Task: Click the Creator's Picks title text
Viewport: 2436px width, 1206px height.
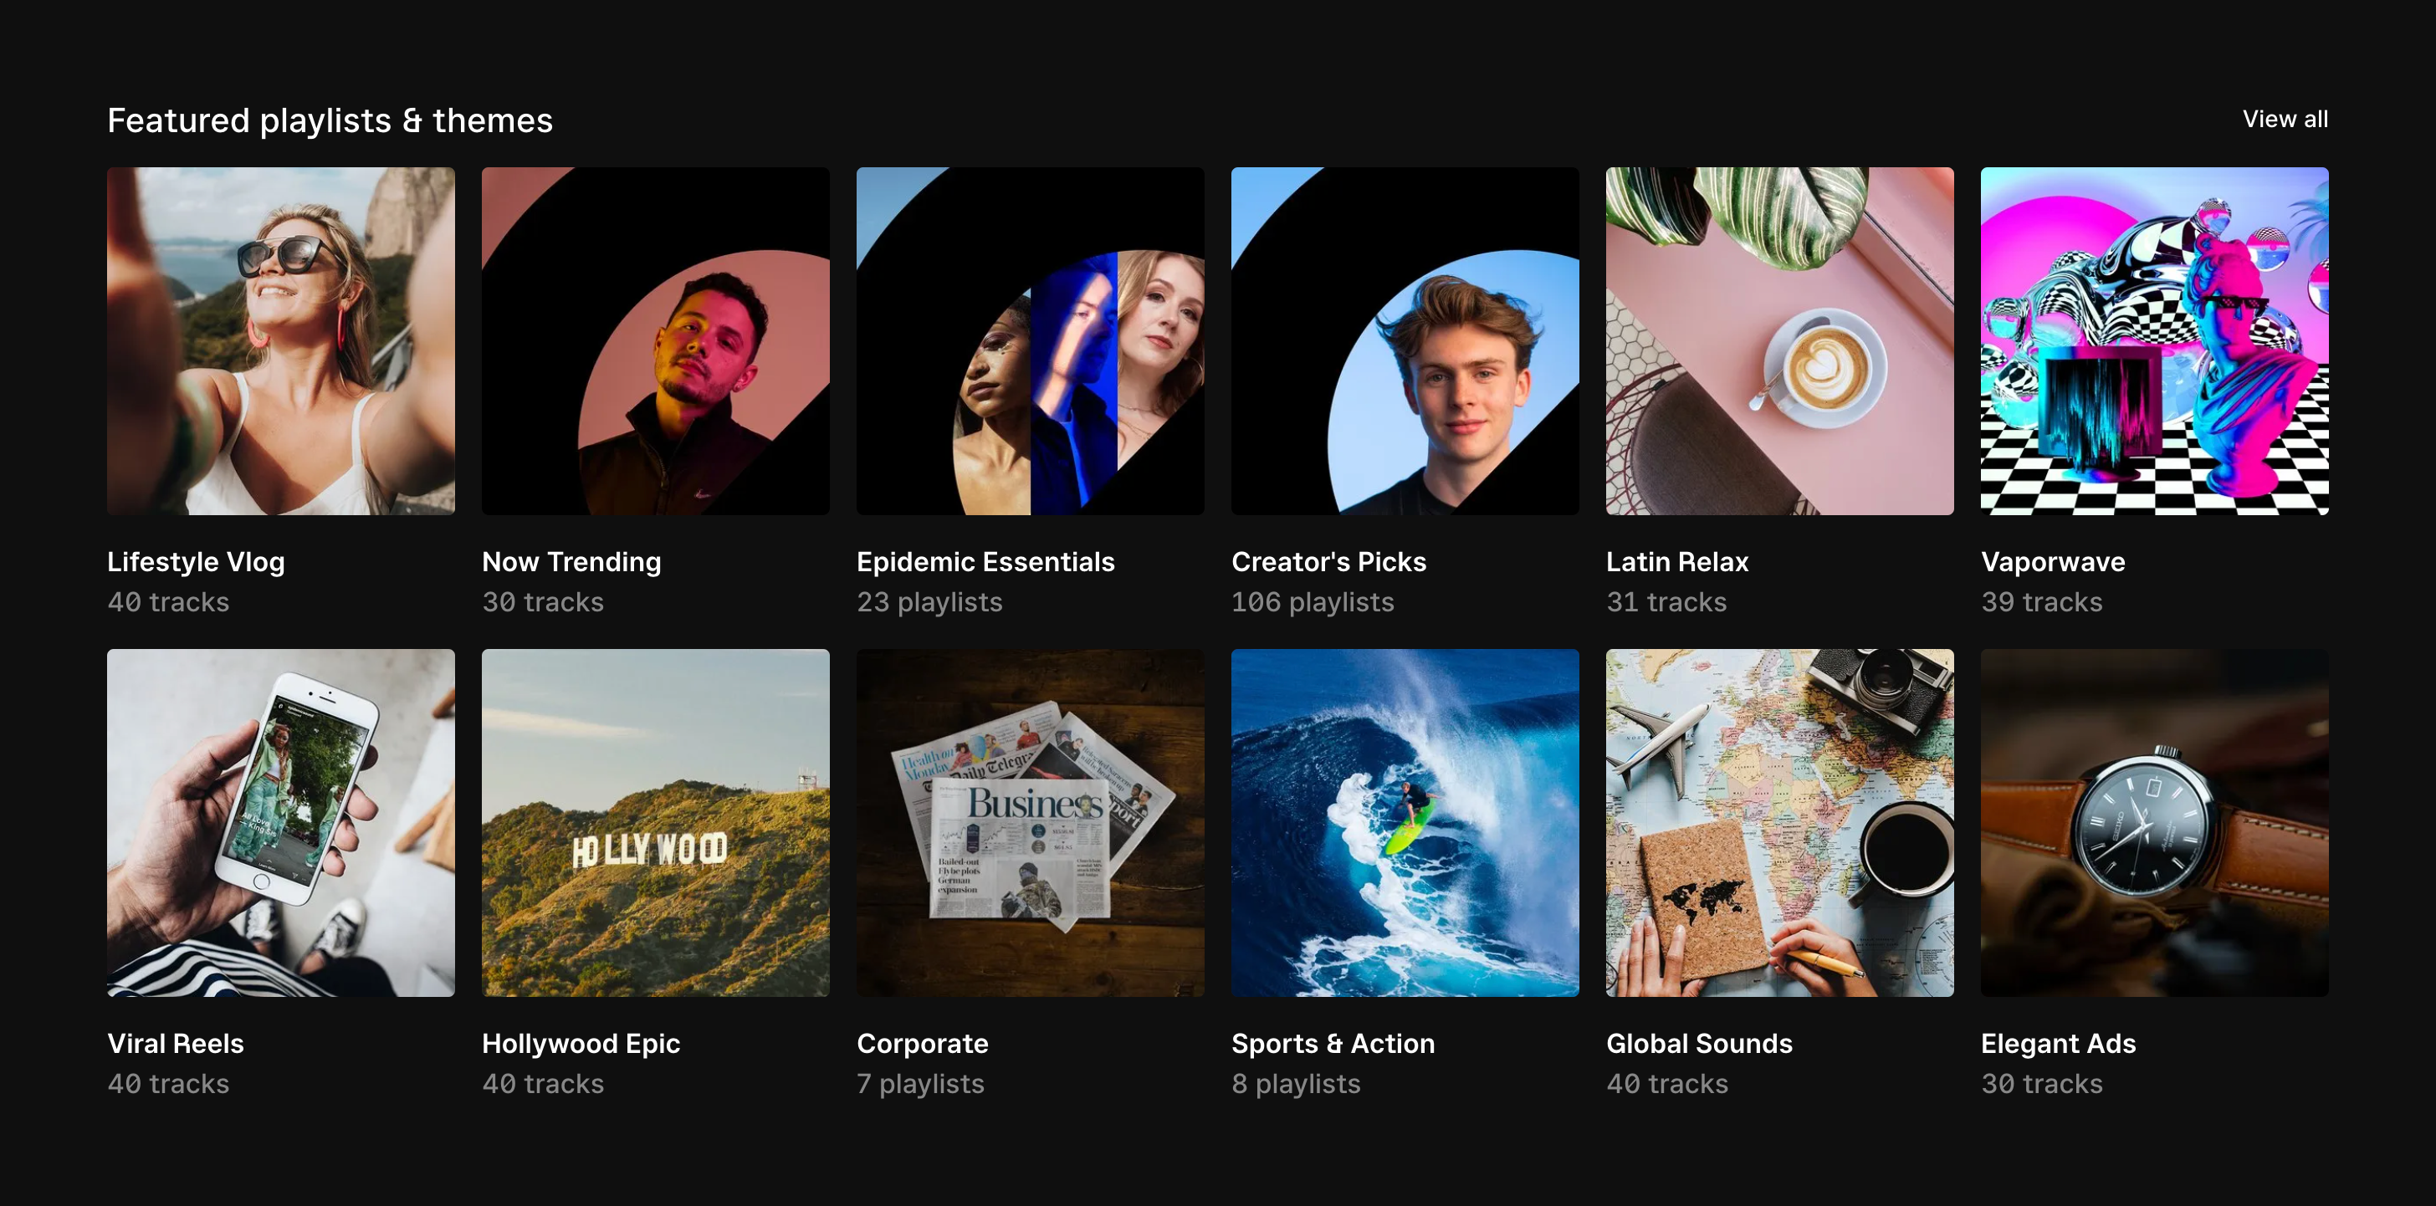Action: tap(1328, 561)
